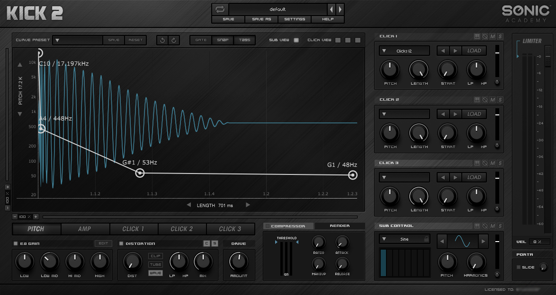Image resolution: width=556 pixels, height=295 pixels.
Task: Go to next preset arrow
Action: tap(340, 9)
